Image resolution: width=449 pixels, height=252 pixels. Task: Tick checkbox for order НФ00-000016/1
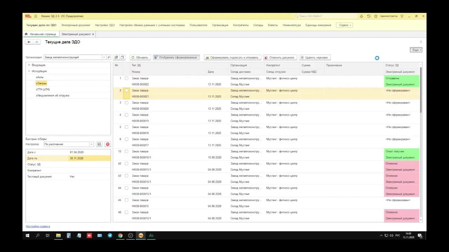point(127,152)
